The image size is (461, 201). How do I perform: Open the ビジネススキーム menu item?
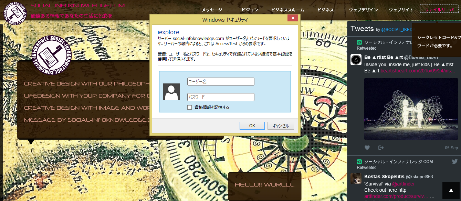pos(285,10)
